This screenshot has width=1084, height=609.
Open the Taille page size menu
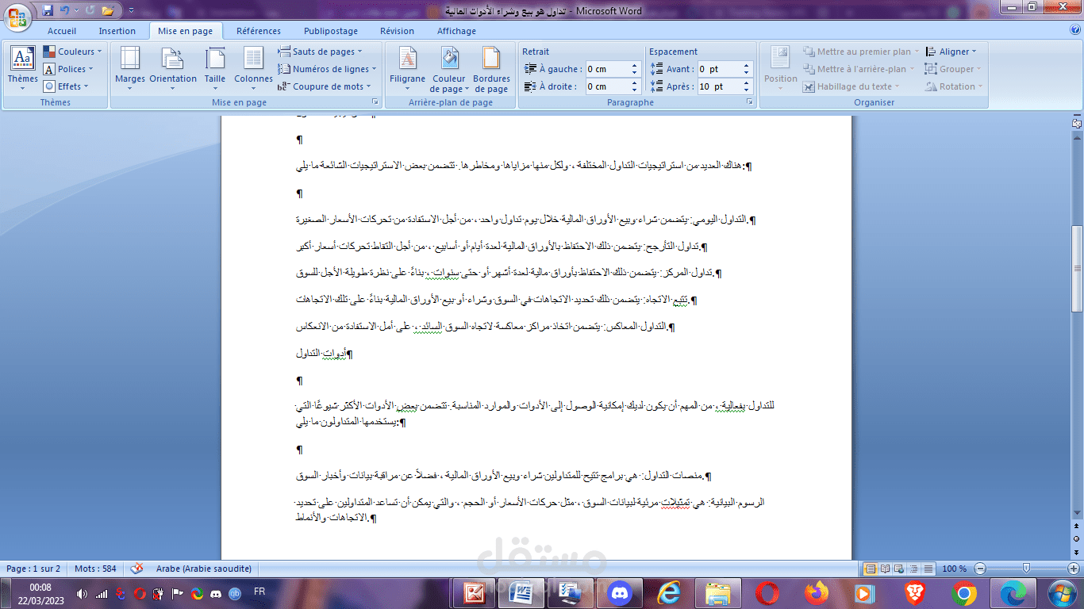click(x=215, y=68)
